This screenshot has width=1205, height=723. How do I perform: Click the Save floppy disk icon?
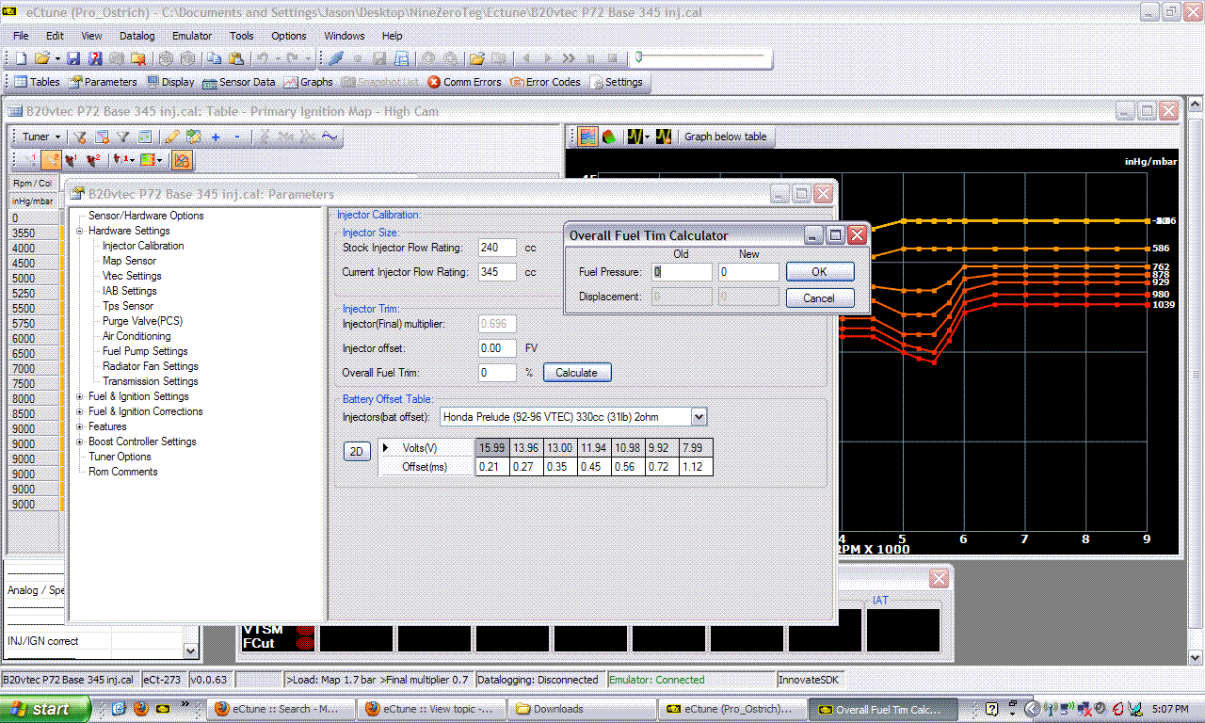tap(72, 58)
